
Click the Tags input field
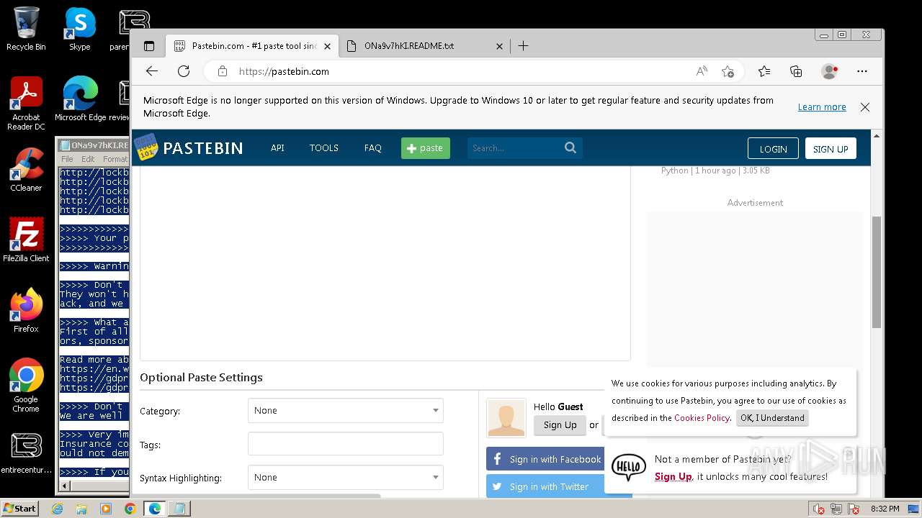coord(346,444)
